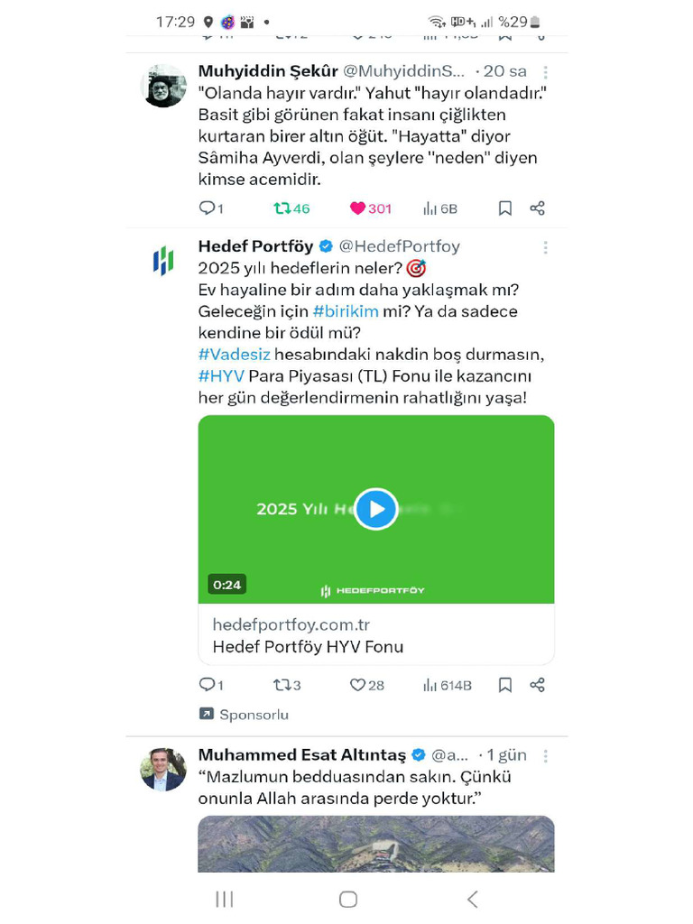Play the Hedef Portföy video
693x924 pixels.
point(376,509)
